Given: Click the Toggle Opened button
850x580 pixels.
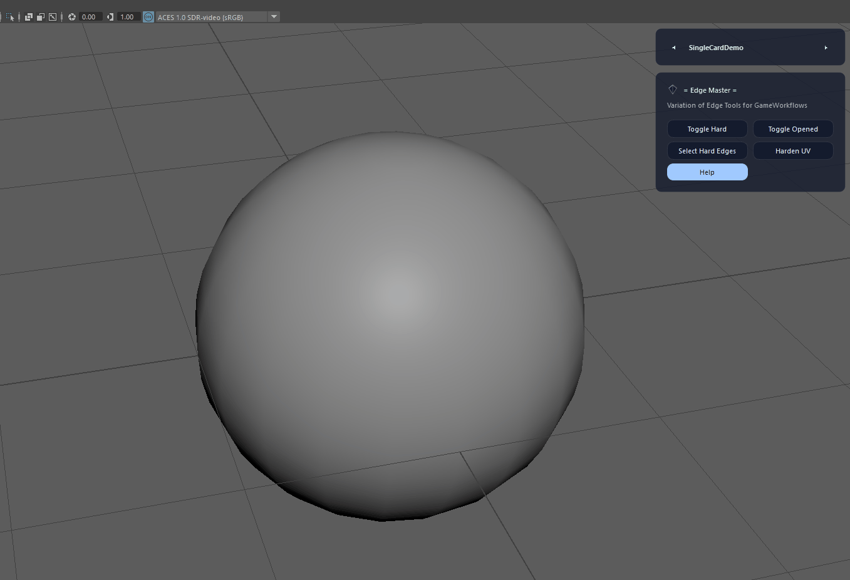Looking at the screenshot, I should click(793, 129).
